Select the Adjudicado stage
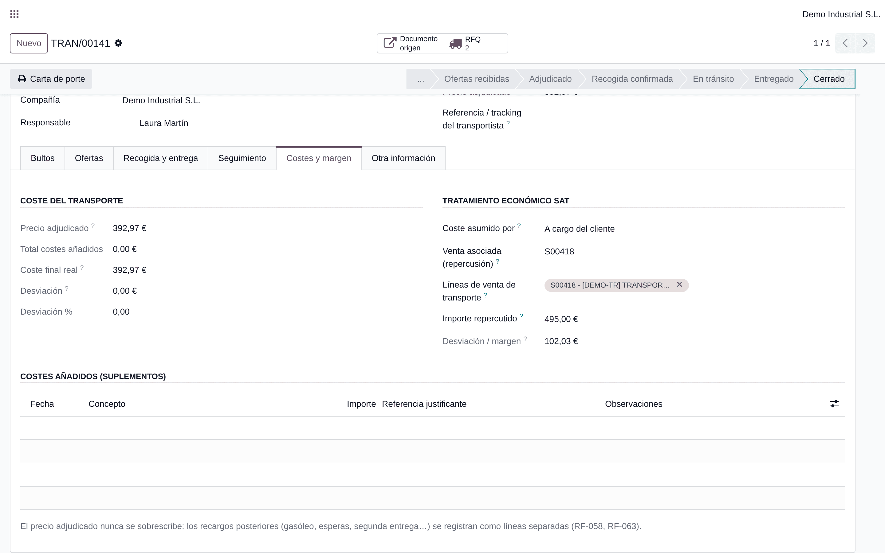Image resolution: width=885 pixels, height=553 pixels. click(x=550, y=79)
